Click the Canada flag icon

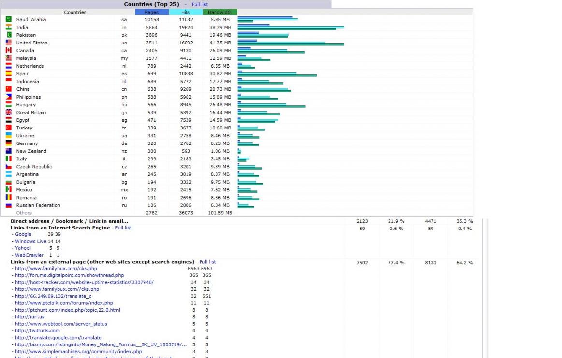click(8, 50)
